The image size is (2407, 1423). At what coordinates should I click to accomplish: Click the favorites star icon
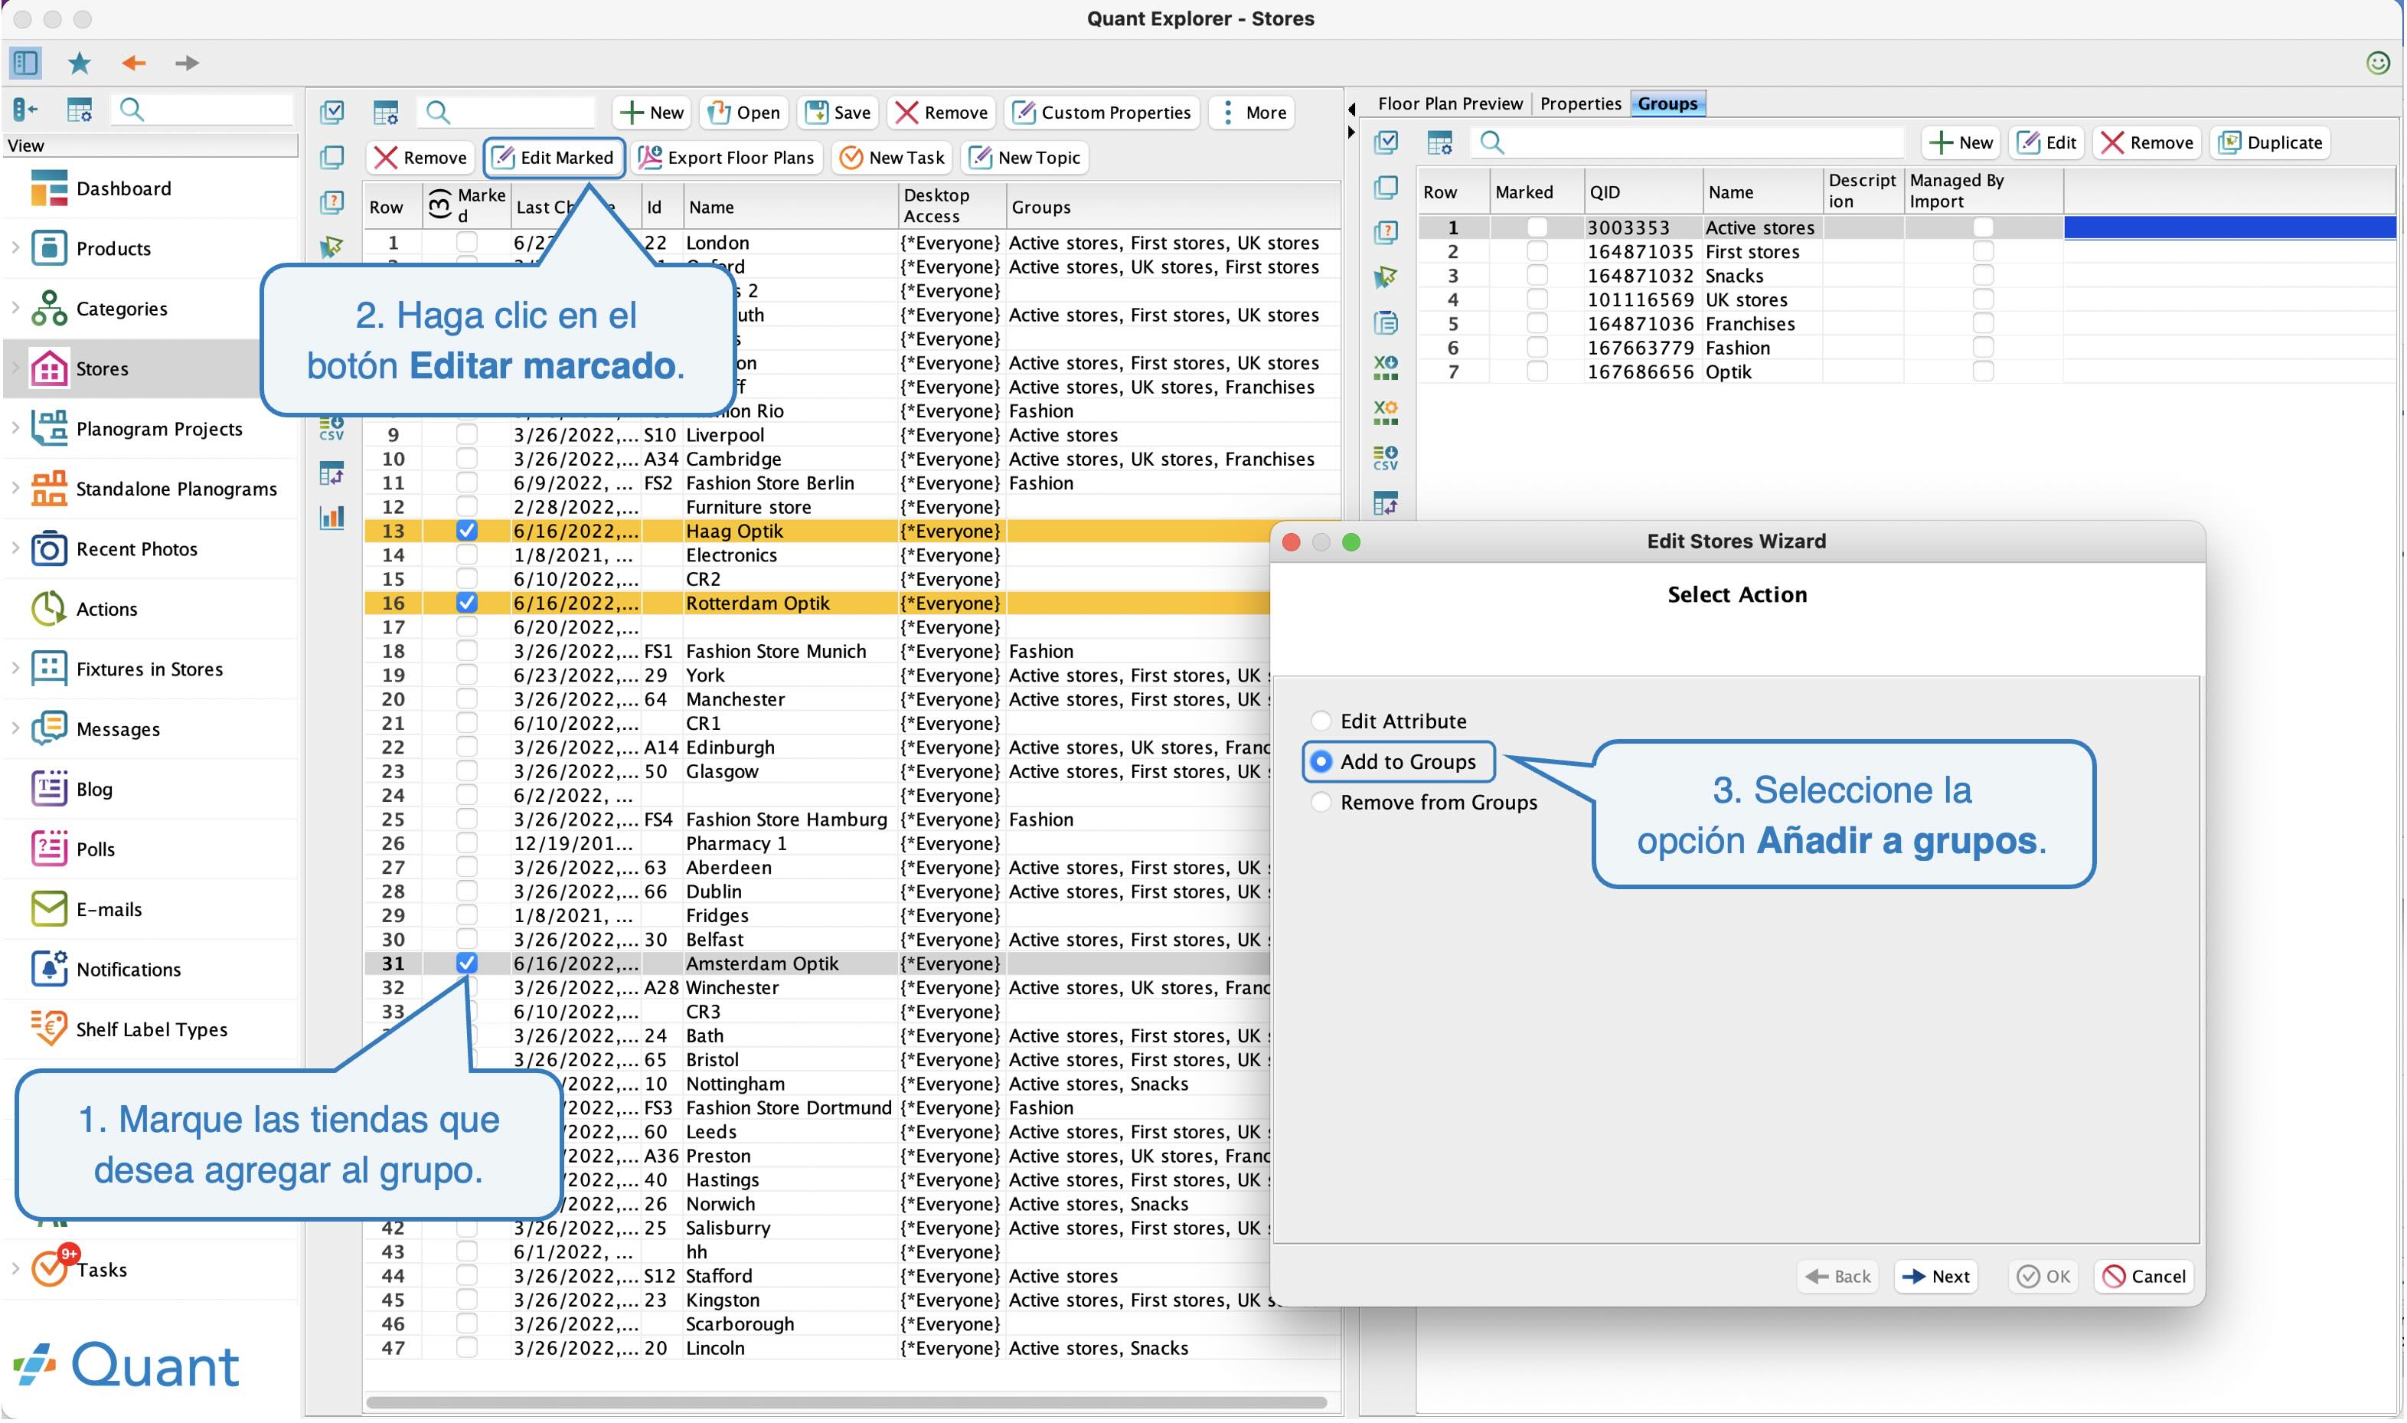click(x=80, y=64)
